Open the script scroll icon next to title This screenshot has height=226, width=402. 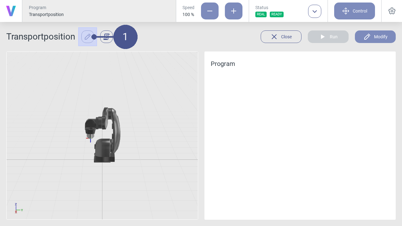click(x=106, y=37)
